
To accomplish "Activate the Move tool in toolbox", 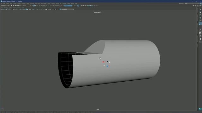I will click(200, 18).
